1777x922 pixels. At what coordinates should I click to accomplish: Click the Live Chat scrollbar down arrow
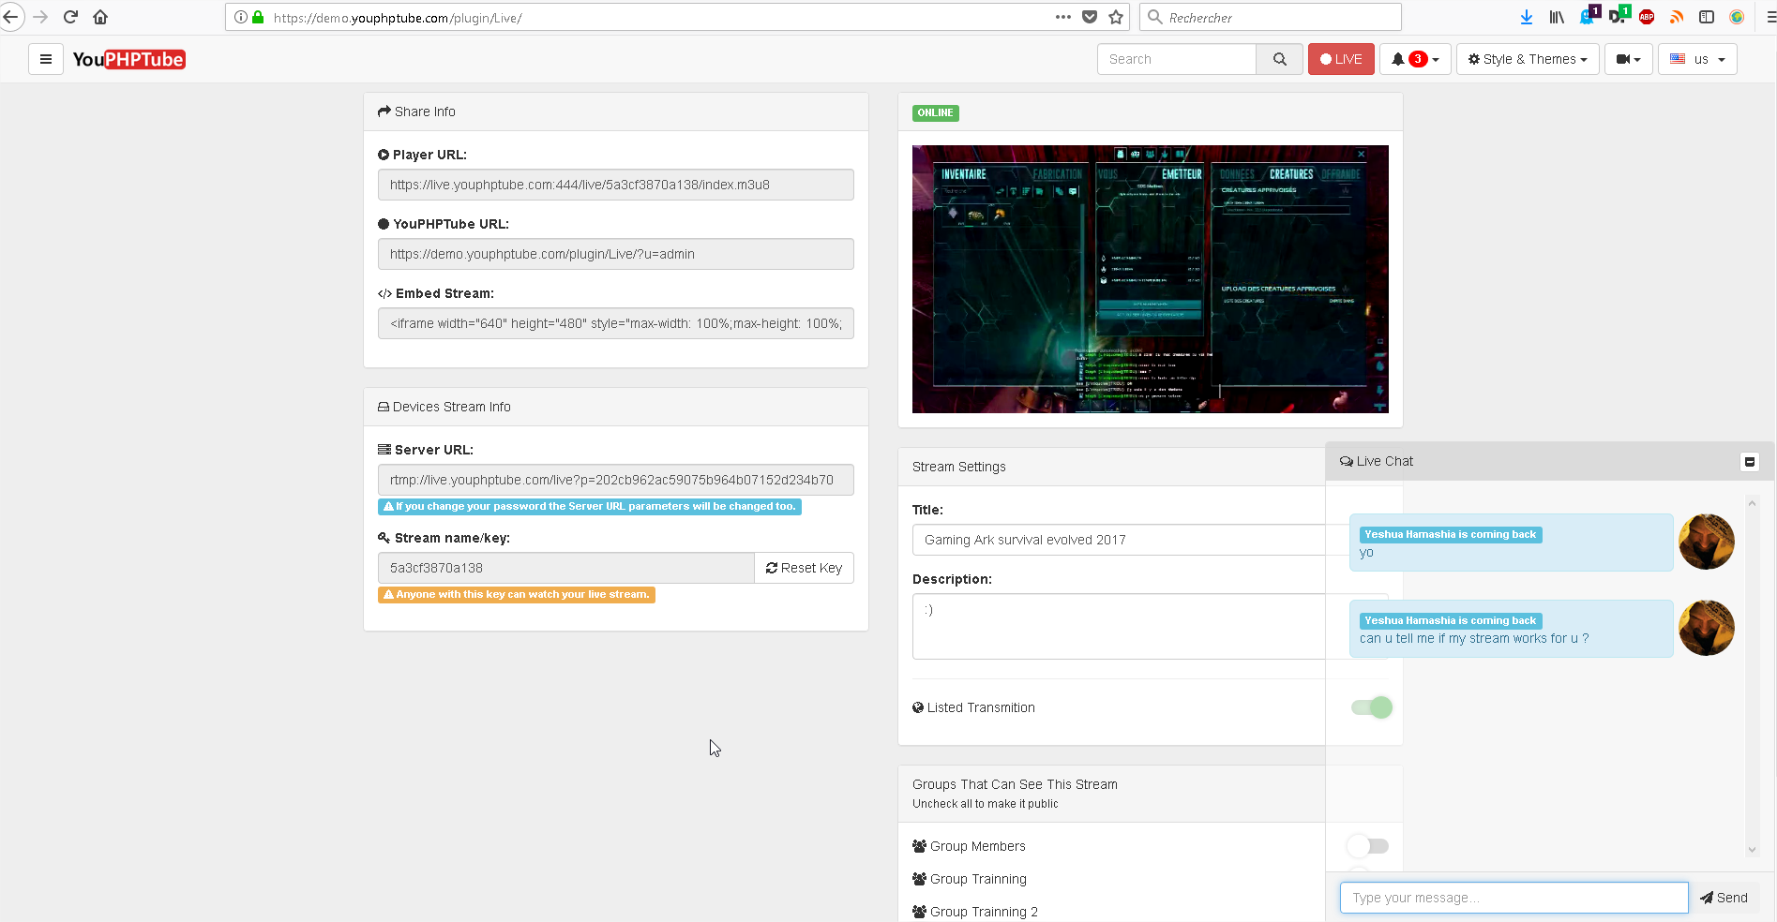(x=1752, y=850)
